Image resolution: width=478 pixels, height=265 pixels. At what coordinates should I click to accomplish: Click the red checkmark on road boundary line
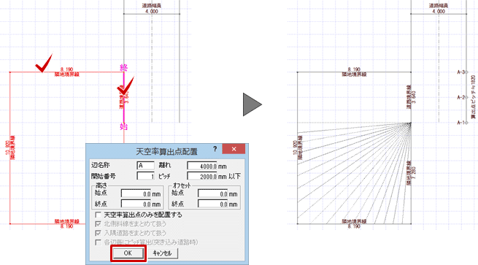(126, 85)
